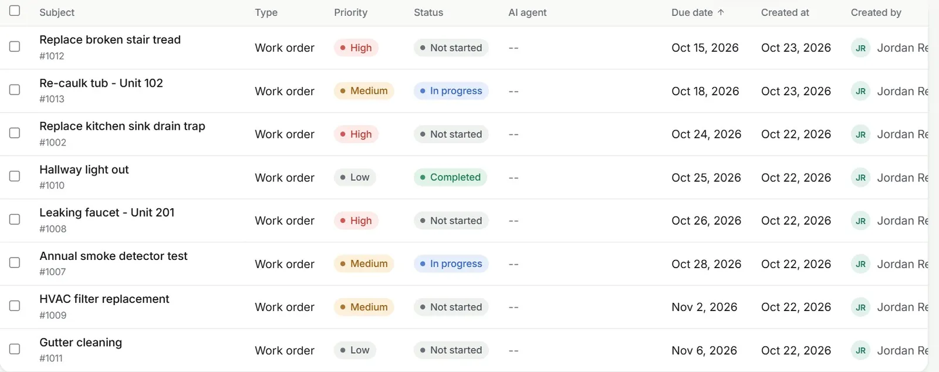
Task: Click JR avatar in the stair tread row
Action: (x=860, y=48)
